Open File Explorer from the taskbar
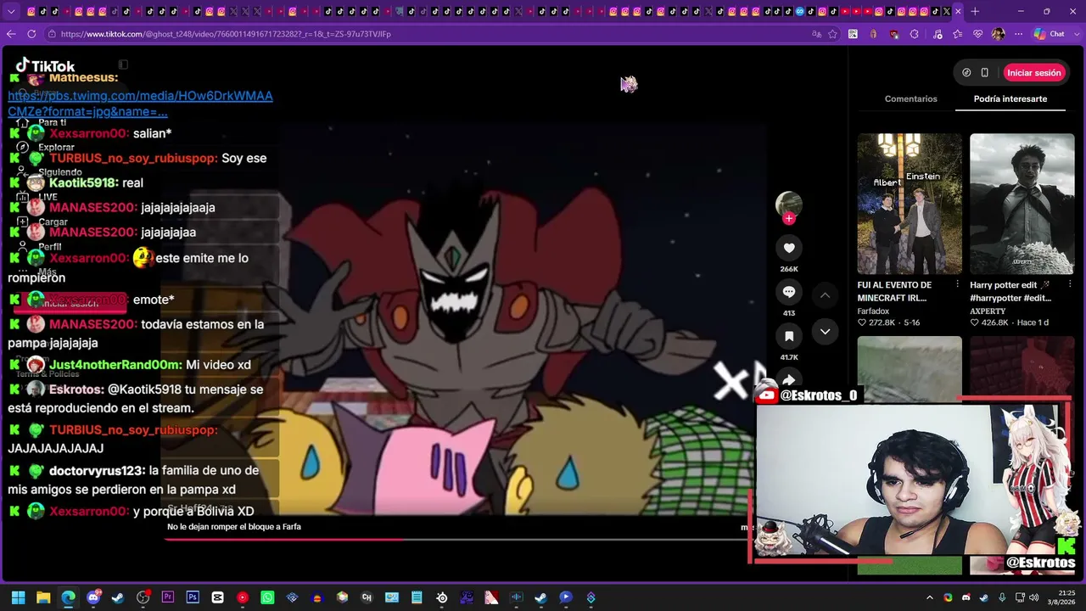This screenshot has height=611, width=1086. click(43, 597)
